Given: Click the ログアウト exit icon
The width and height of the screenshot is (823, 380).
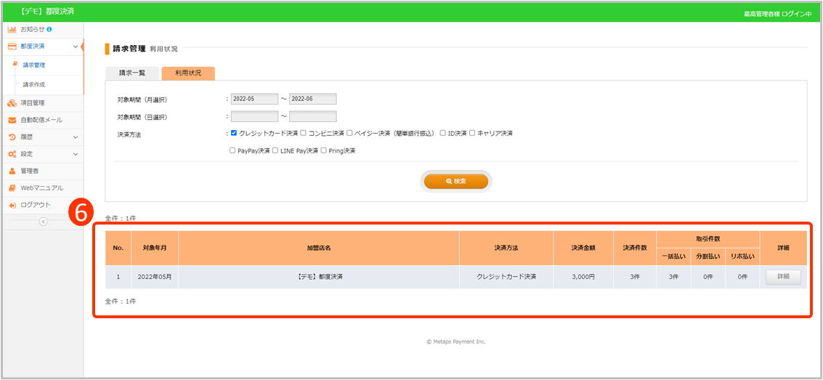Looking at the screenshot, I should tap(12, 205).
